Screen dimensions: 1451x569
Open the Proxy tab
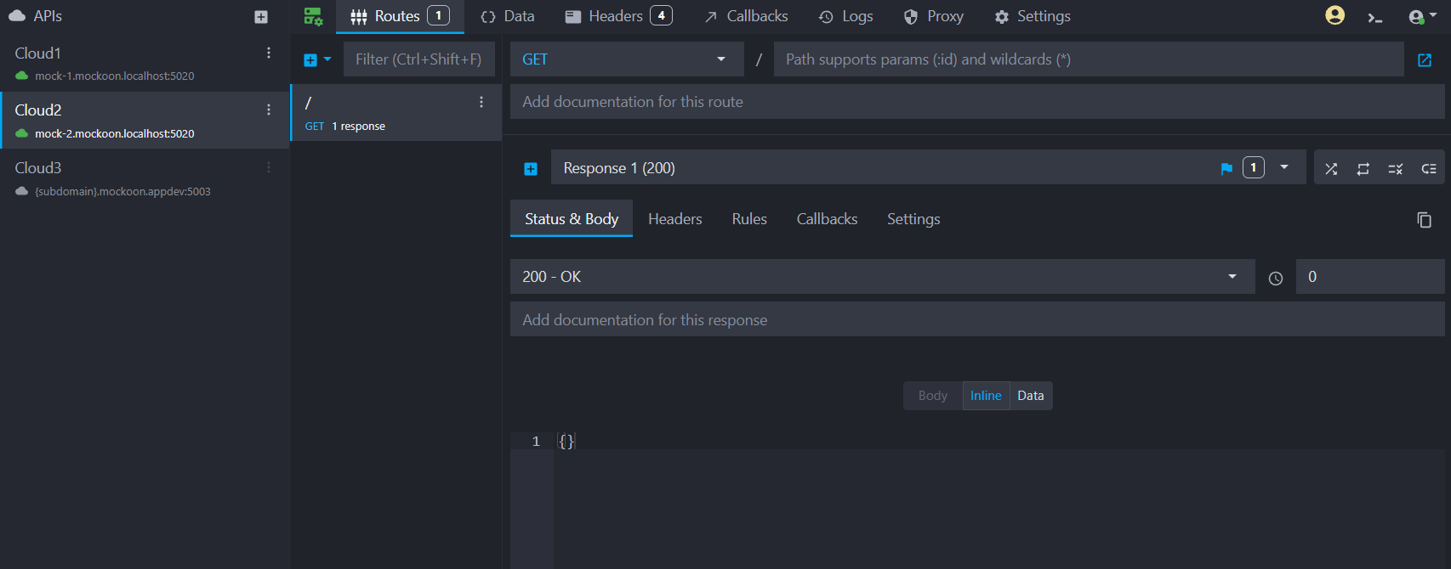coord(934,16)
